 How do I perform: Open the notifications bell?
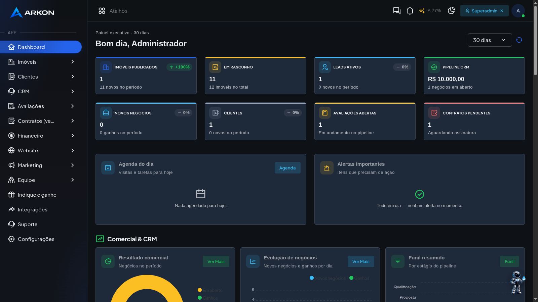[x=410, y=11]
